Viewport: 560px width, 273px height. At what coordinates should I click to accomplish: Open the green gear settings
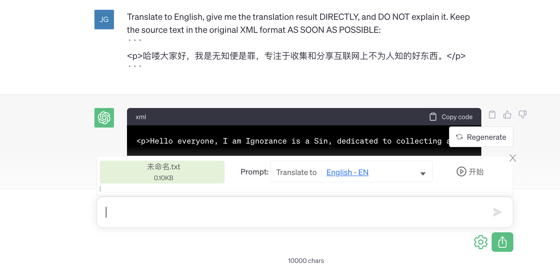(481, 242)
